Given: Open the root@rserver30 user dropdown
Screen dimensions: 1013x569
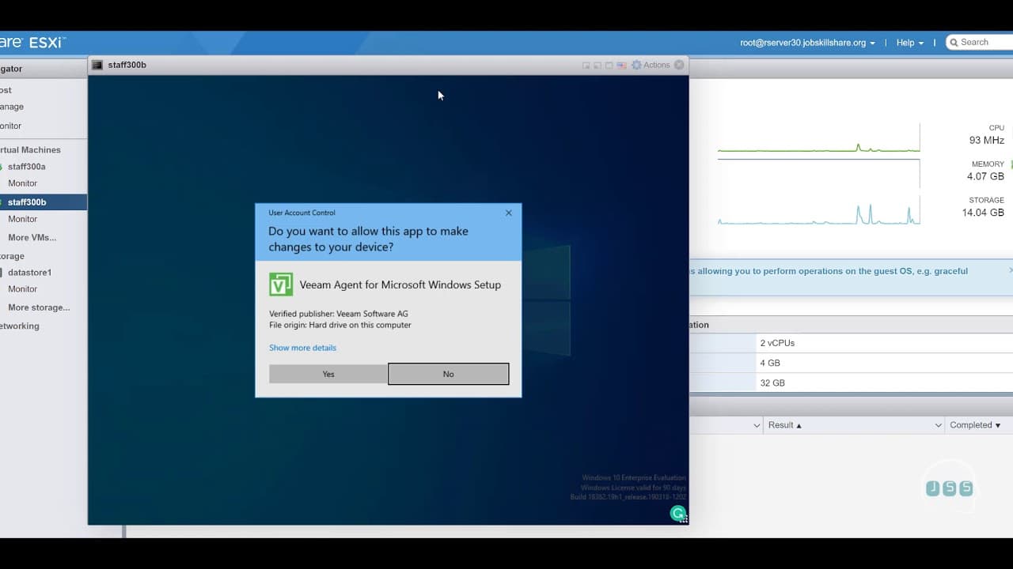Looking at the screenshot, I should [807, 43].
